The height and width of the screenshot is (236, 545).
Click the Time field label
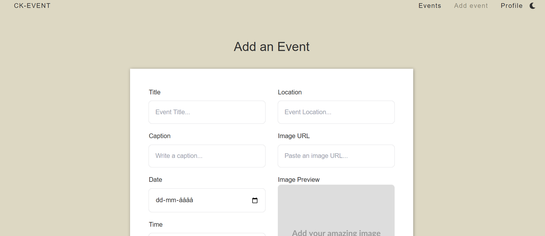tap(156, 225)
